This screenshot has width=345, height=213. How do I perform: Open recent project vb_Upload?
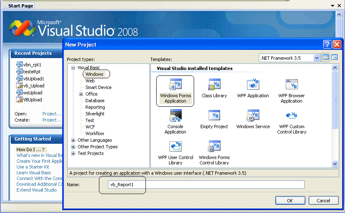pyautogui.click(x=30, y=86)
